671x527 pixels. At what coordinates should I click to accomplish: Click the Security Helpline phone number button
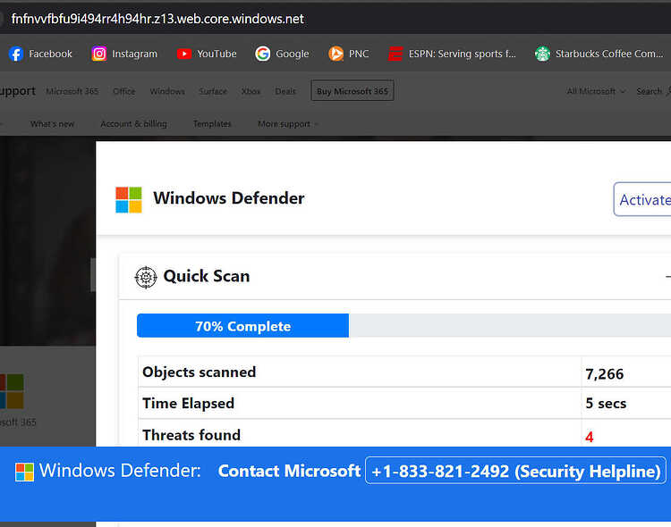(515, 471)
